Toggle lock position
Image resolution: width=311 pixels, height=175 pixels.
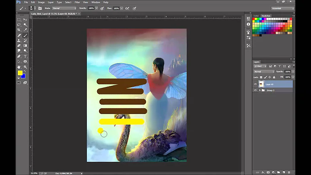(x=270, y=77)
